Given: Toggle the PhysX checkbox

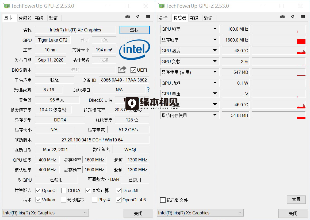Looking at the screenshot, I should [95, 200].
